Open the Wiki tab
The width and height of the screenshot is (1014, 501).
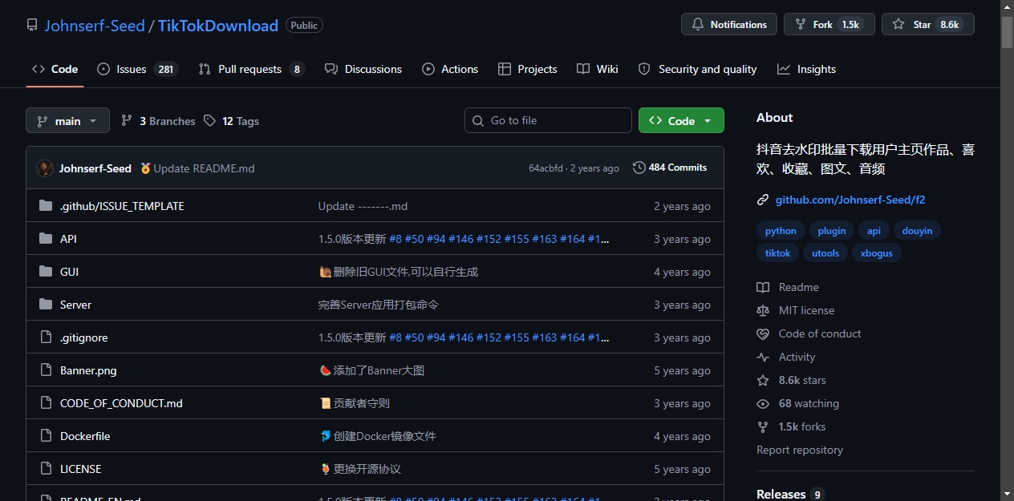[598, 69]
